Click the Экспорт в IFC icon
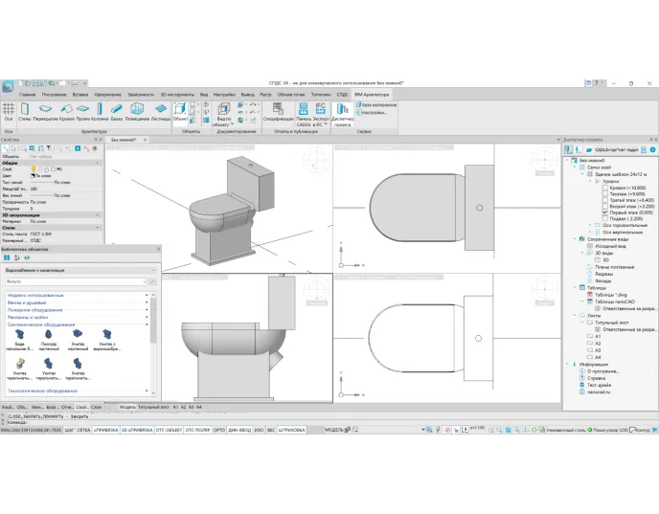The width and height of the screenshot is (659, 514). click(321, 111)
